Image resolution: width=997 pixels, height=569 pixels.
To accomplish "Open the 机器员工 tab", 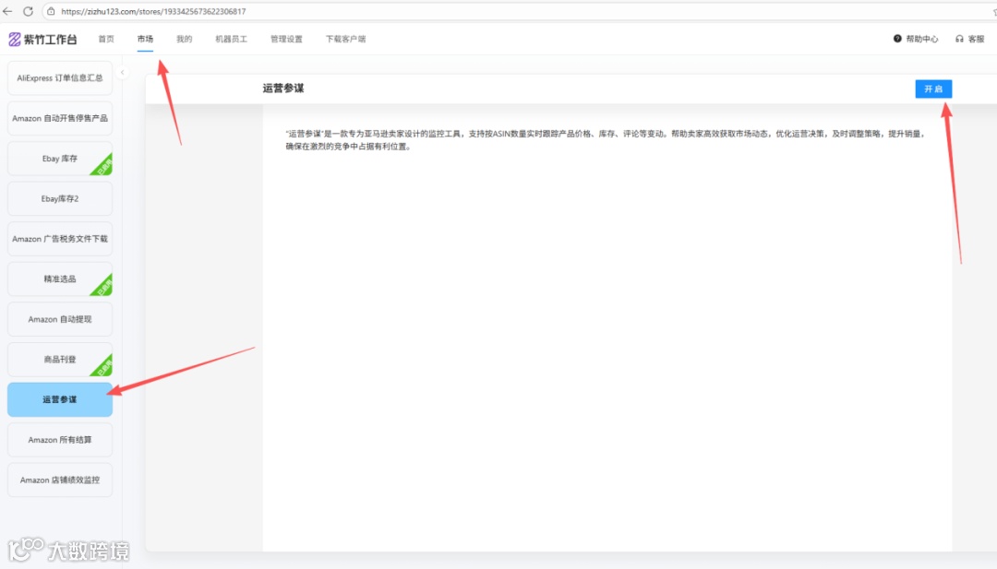I will tap(231, 40).
